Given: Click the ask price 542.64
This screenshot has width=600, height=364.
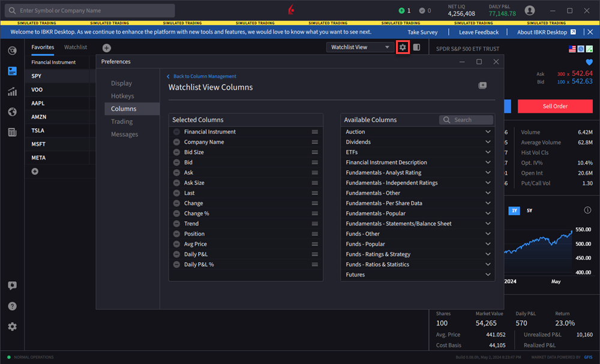Looking at the screenshot, I should click(x=582, y=73).
